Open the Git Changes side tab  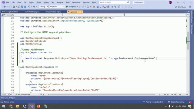[192, 29]
